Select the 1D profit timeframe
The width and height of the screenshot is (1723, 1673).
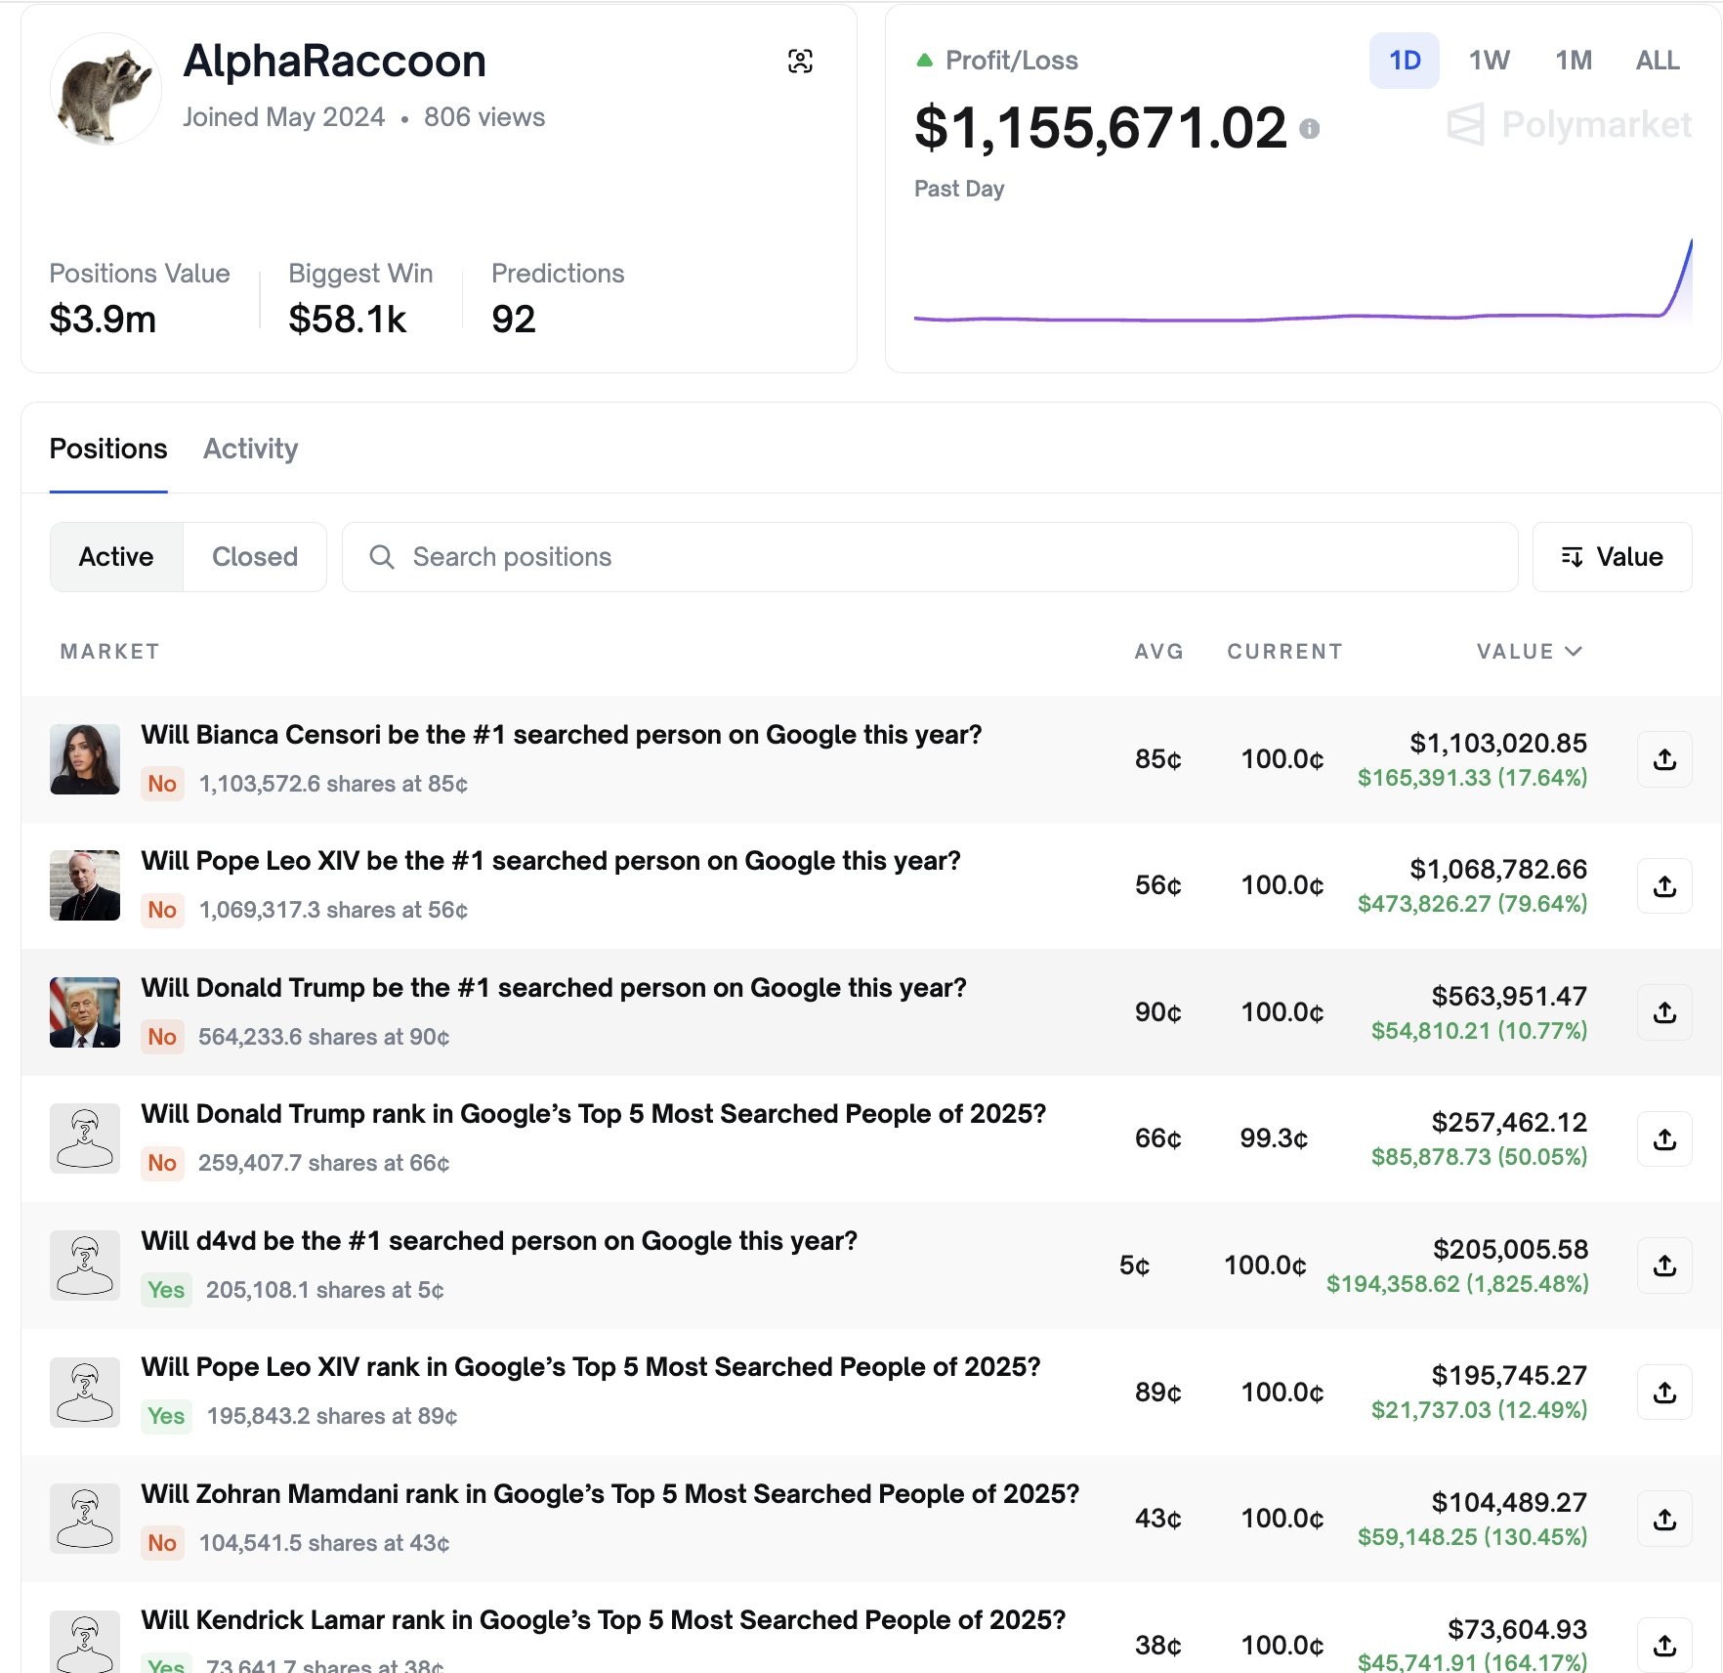tap(1404, 61)
